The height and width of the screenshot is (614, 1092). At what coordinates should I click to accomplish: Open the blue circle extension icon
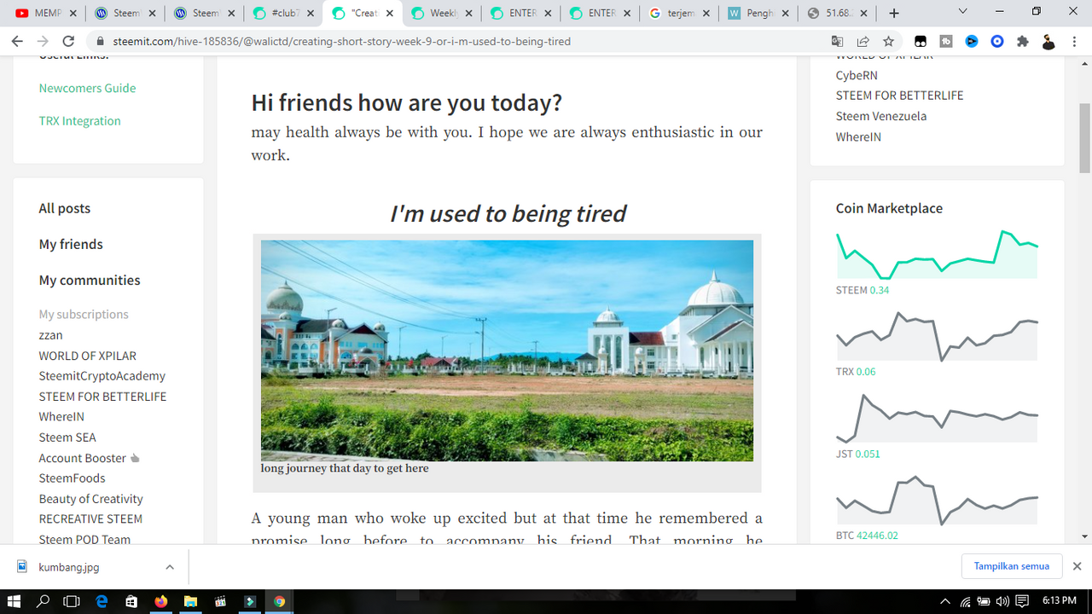tap(997, 41)
